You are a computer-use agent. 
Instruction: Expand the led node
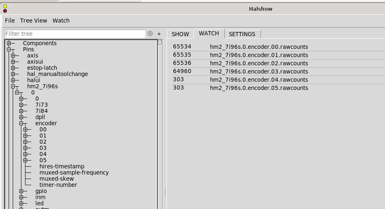[21, 203]
